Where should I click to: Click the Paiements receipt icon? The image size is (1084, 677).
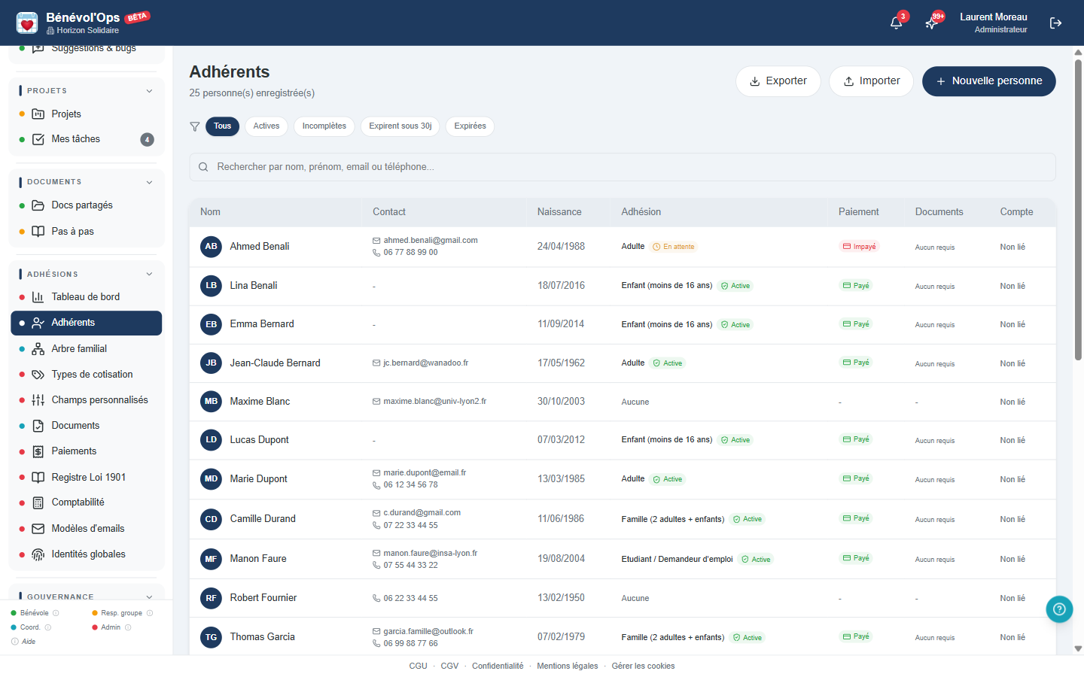pyautogui.click(x=38, y=451)
